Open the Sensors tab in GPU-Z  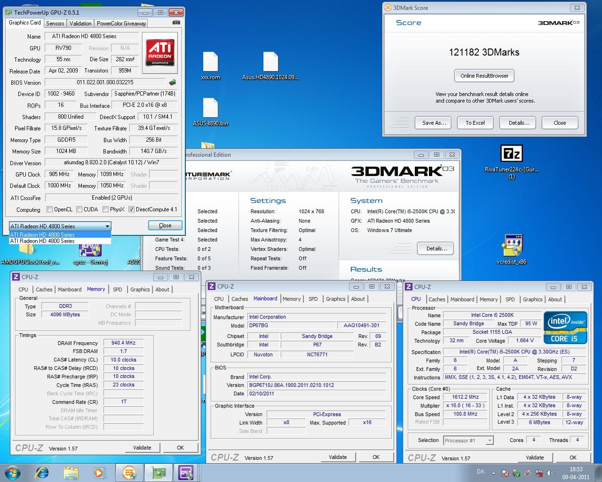pos(55,23)
